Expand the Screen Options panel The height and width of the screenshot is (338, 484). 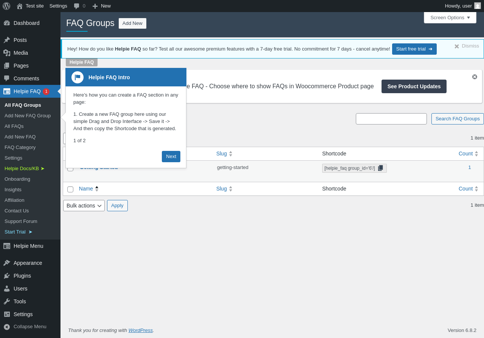pyautogui.click(x=450, y=17)
